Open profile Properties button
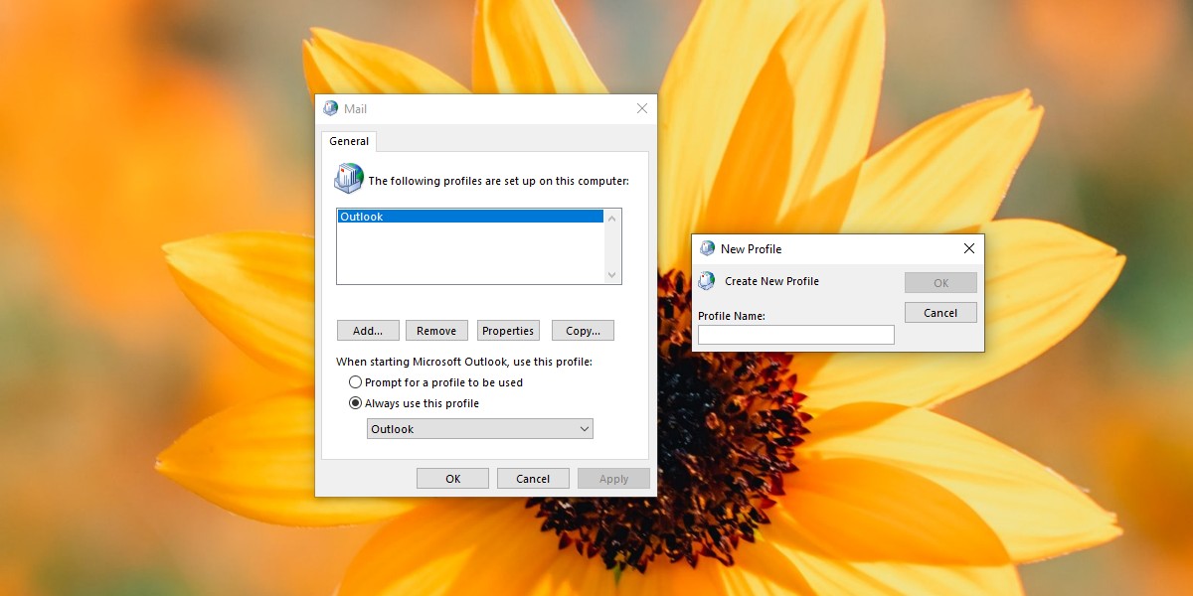 pyautogui.click(x=508, y=331)
